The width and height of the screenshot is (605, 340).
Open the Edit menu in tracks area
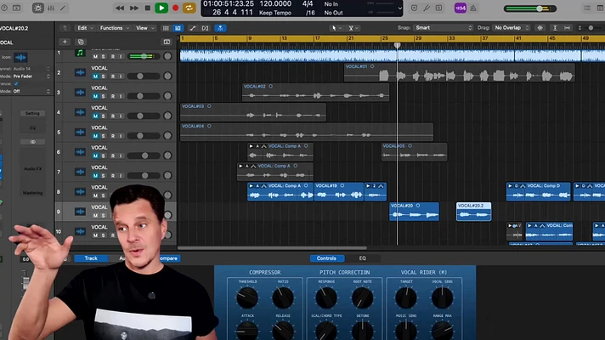click(x=85, y=28)
